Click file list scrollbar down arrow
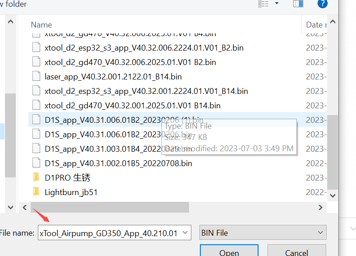The image size is (356, 256). [x=333, y=195]
